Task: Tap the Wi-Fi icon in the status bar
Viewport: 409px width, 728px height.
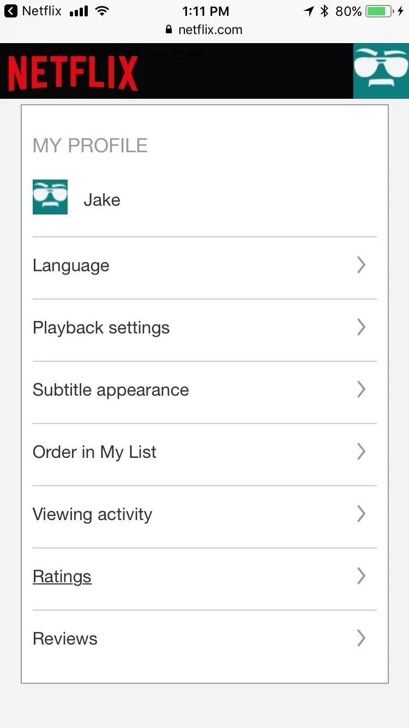Action: point(101,11)
